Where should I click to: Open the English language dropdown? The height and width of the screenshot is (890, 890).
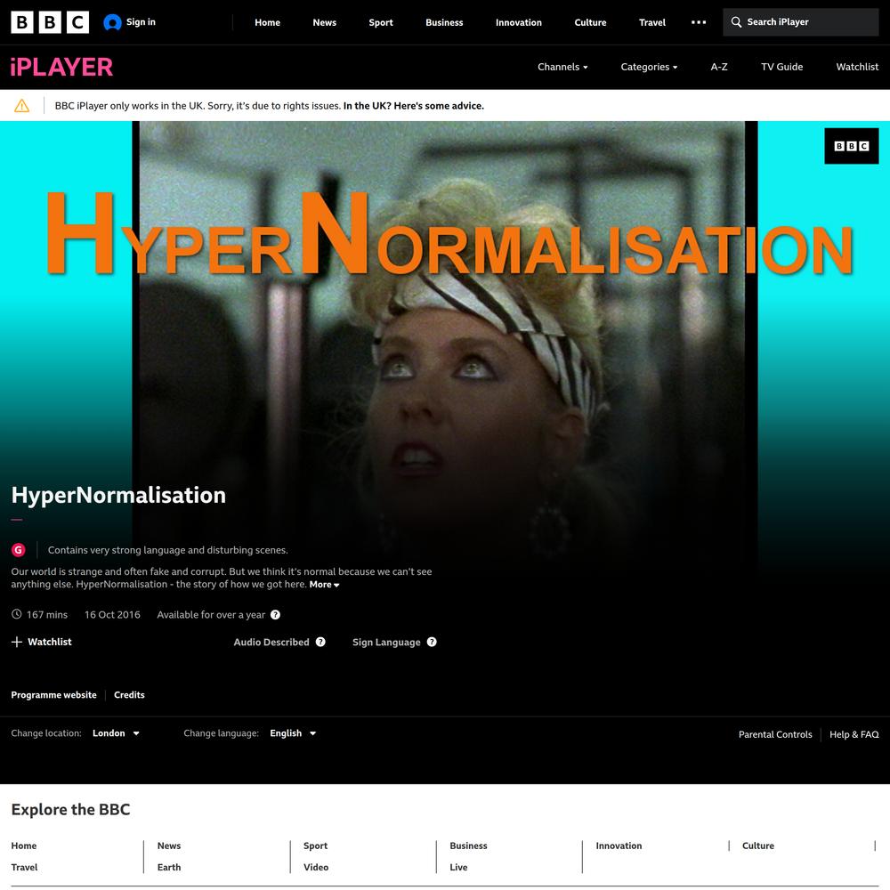293,733
